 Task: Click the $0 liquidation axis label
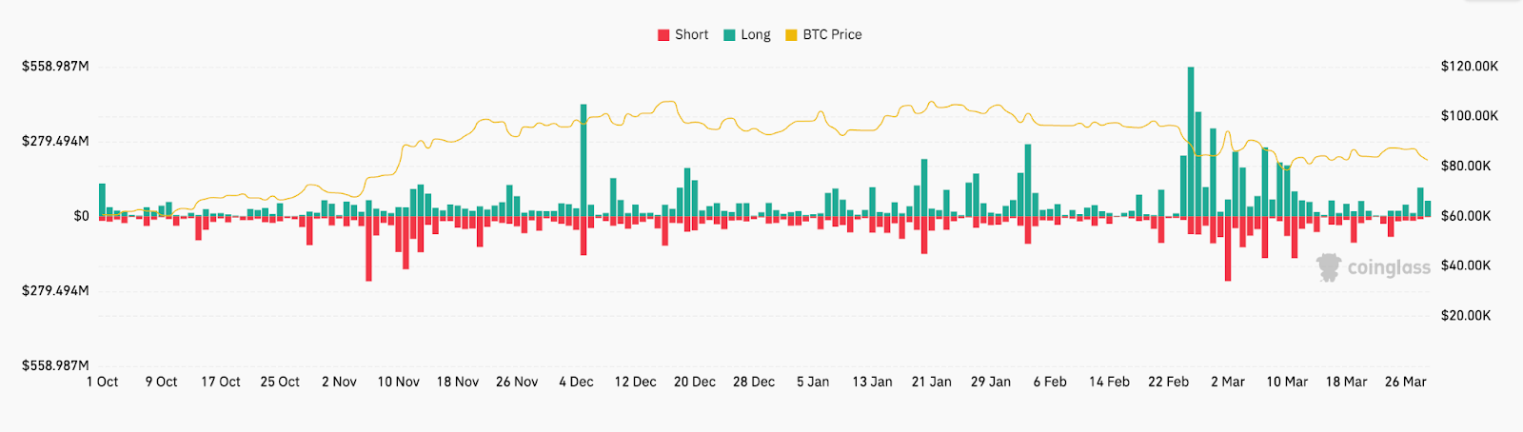[x=82, y=216]
